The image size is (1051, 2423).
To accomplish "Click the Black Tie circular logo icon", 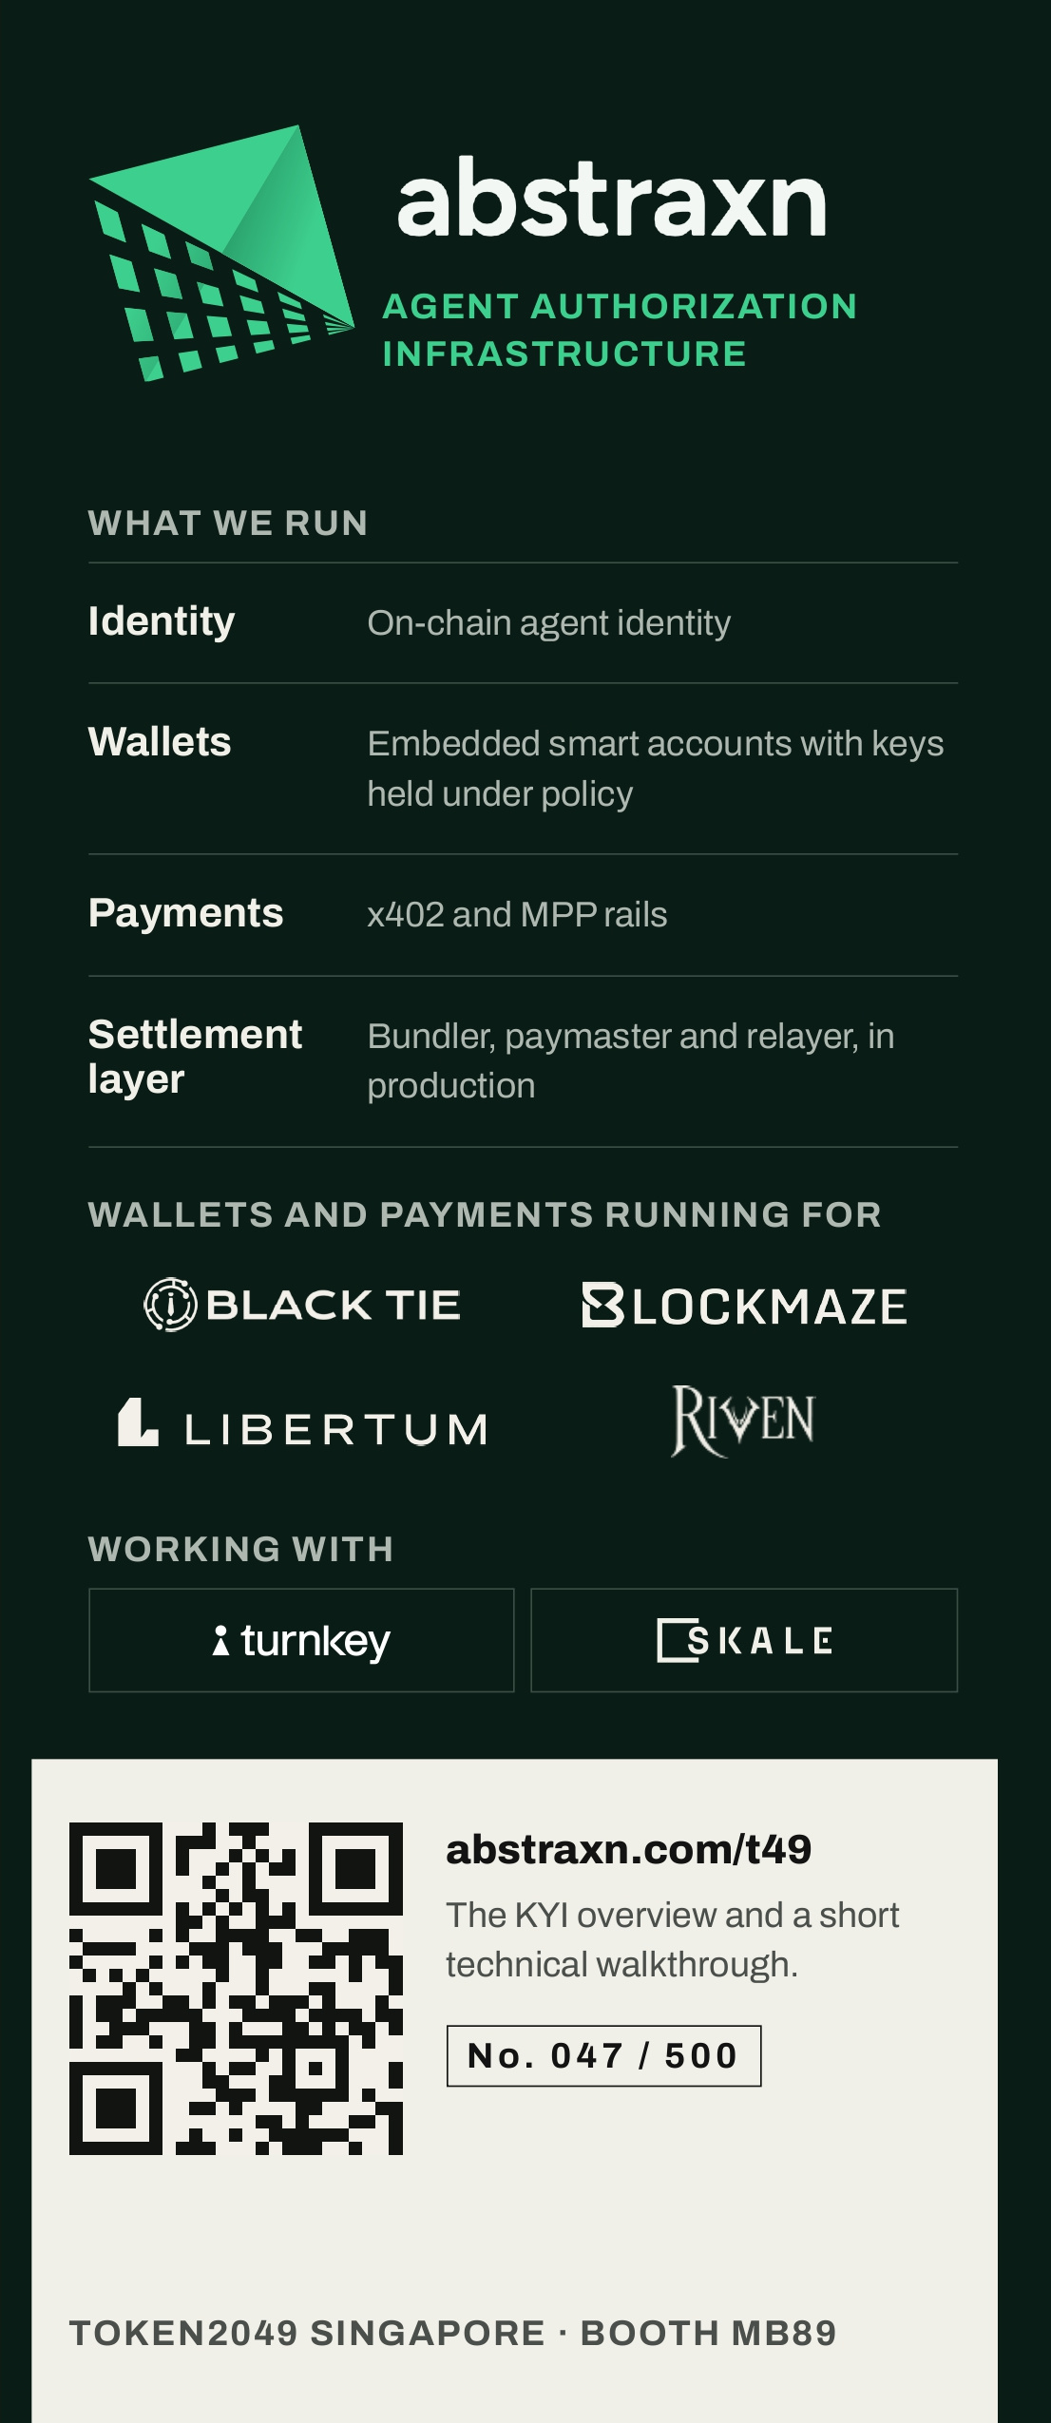I will 170,1305.
